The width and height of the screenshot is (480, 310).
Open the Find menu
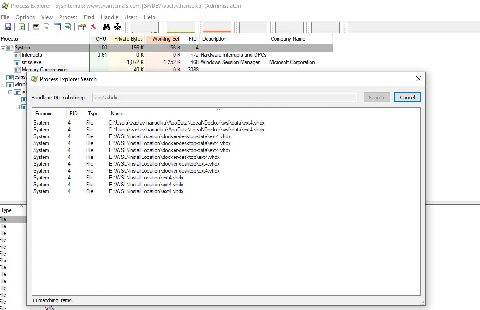click(x=89, y=17)
